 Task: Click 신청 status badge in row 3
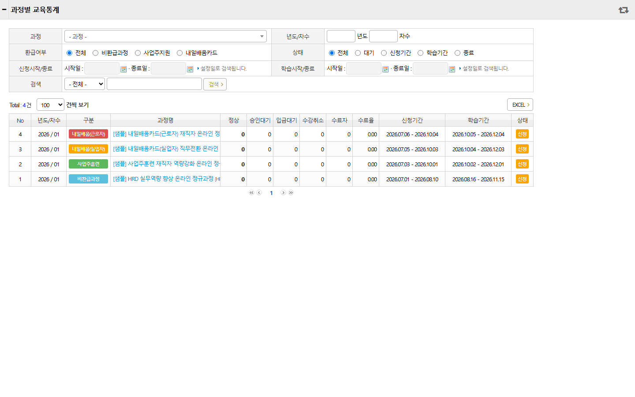pos(522,149)
